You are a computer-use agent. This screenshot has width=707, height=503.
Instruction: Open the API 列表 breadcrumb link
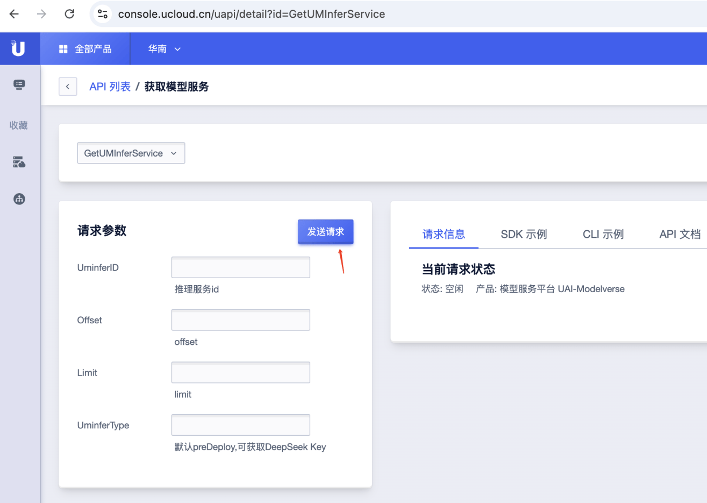110,86
